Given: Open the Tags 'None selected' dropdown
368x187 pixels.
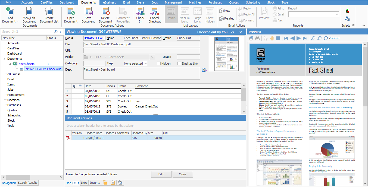Looking at the screenshot, I should (136, 64).
